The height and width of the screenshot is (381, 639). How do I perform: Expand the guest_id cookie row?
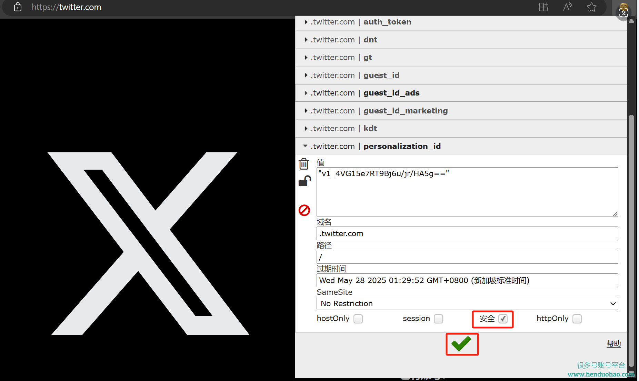coord(461,75)
